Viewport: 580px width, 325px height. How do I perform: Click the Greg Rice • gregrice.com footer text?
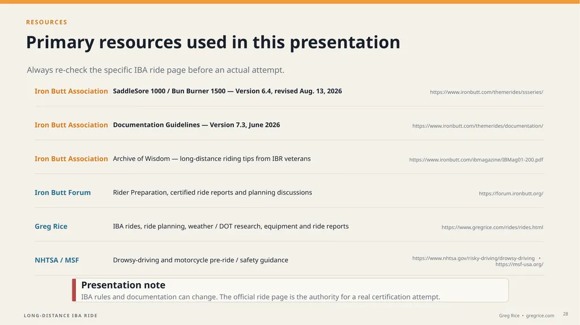[x=526, y=316]
